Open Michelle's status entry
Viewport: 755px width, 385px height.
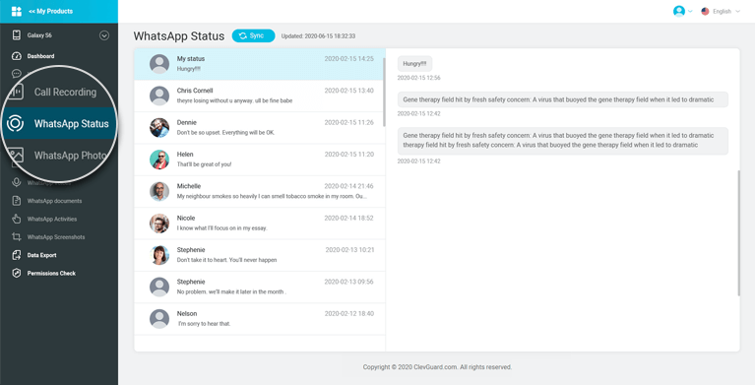click(259, 191)
